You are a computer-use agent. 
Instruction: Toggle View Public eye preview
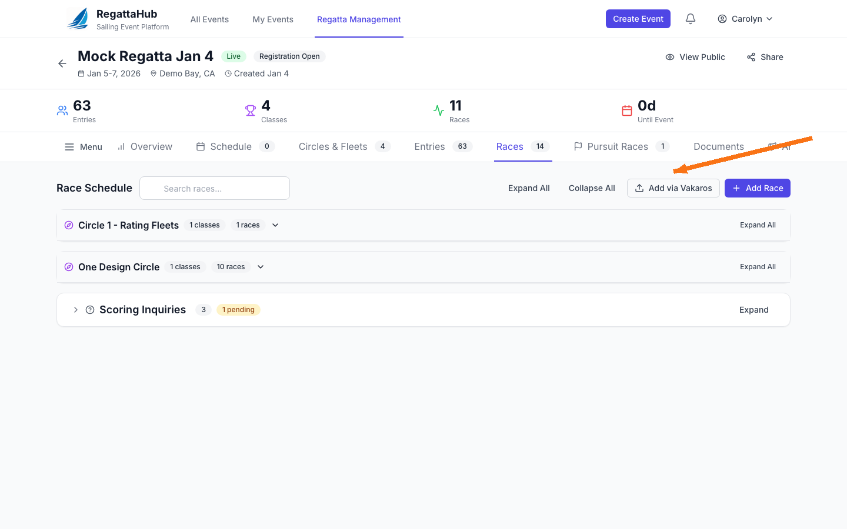(695, 57)
